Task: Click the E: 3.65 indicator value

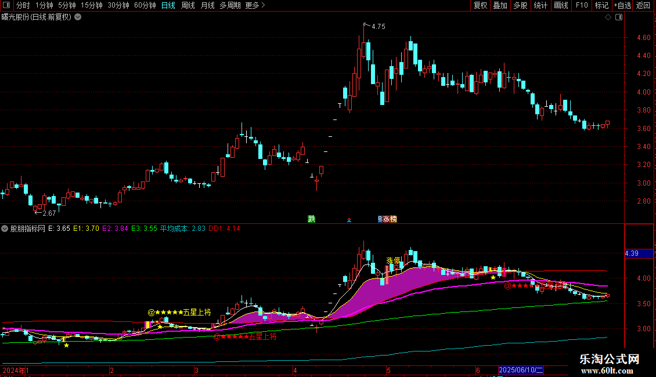Action: coord(59,229)
